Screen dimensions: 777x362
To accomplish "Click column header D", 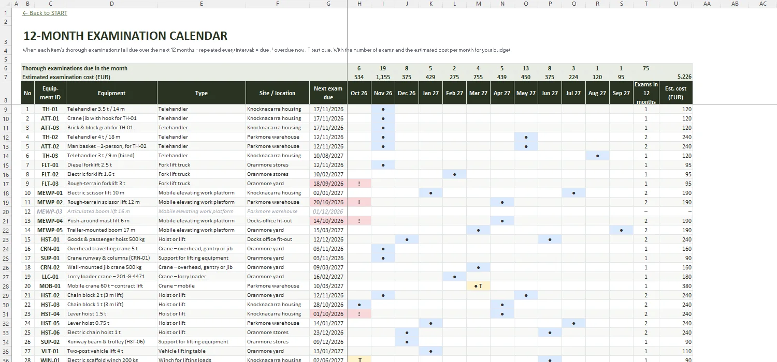I will click(111, 4).
